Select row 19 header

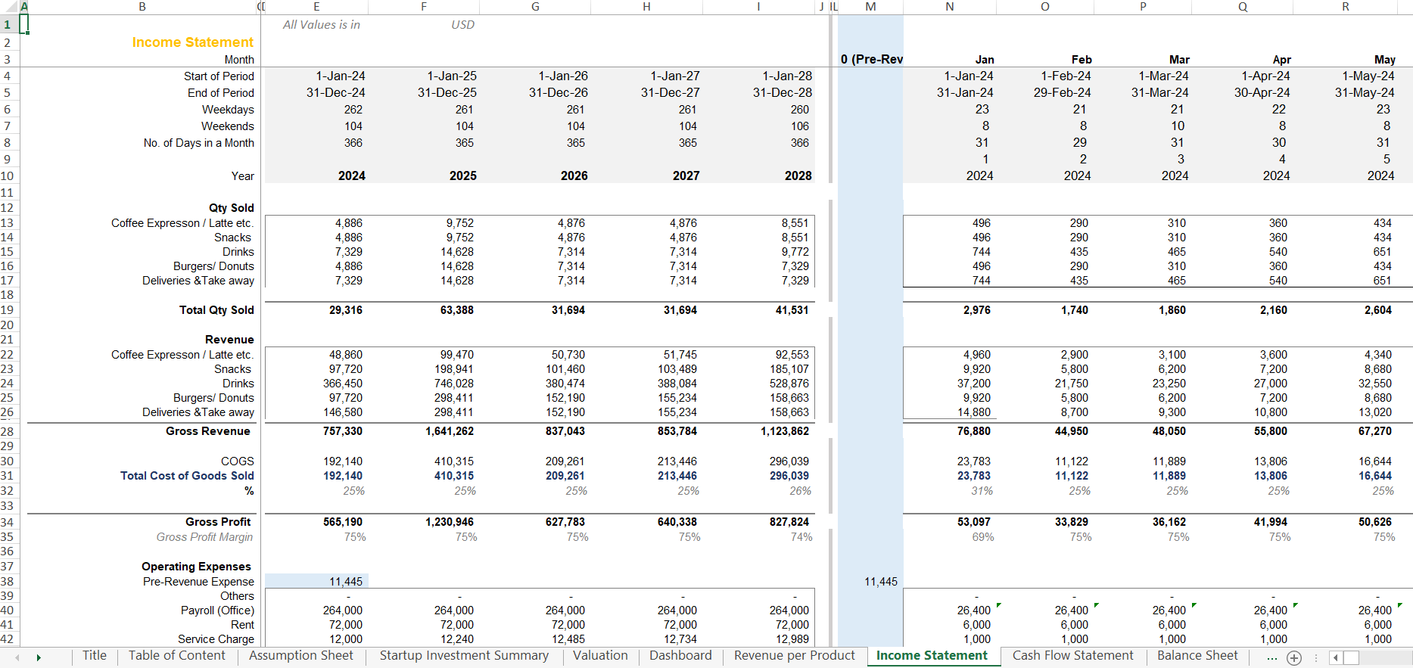pos(7,310)
